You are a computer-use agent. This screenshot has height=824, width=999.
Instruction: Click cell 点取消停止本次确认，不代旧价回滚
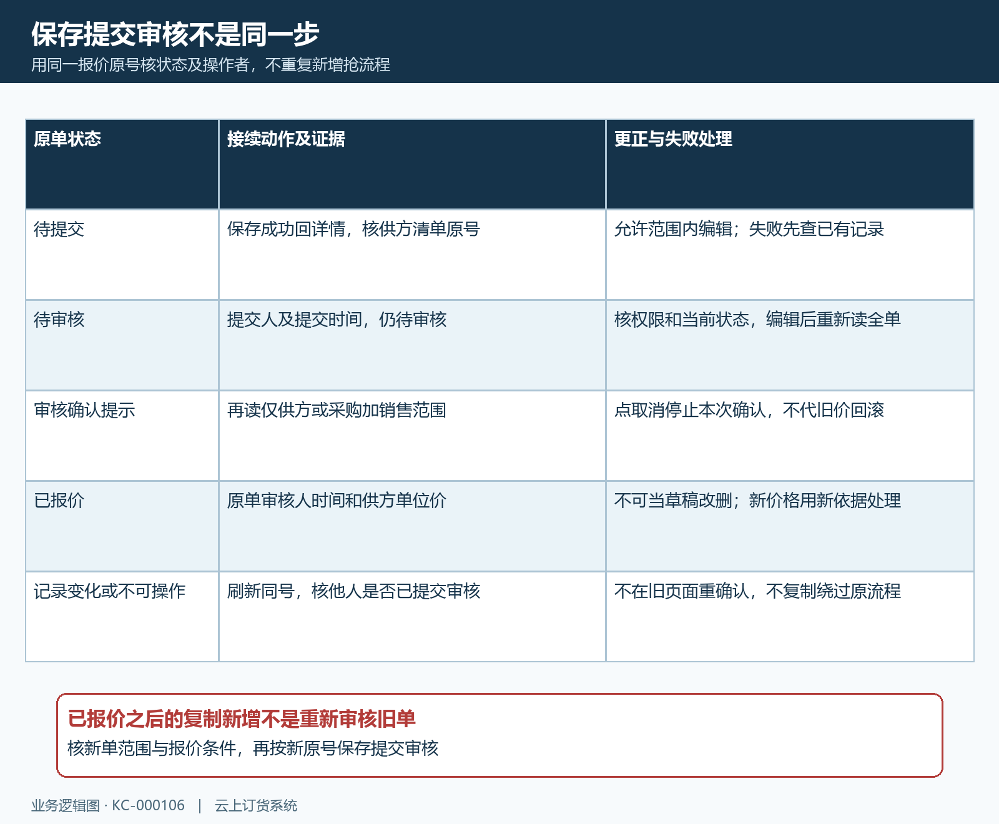click(790, 436)
